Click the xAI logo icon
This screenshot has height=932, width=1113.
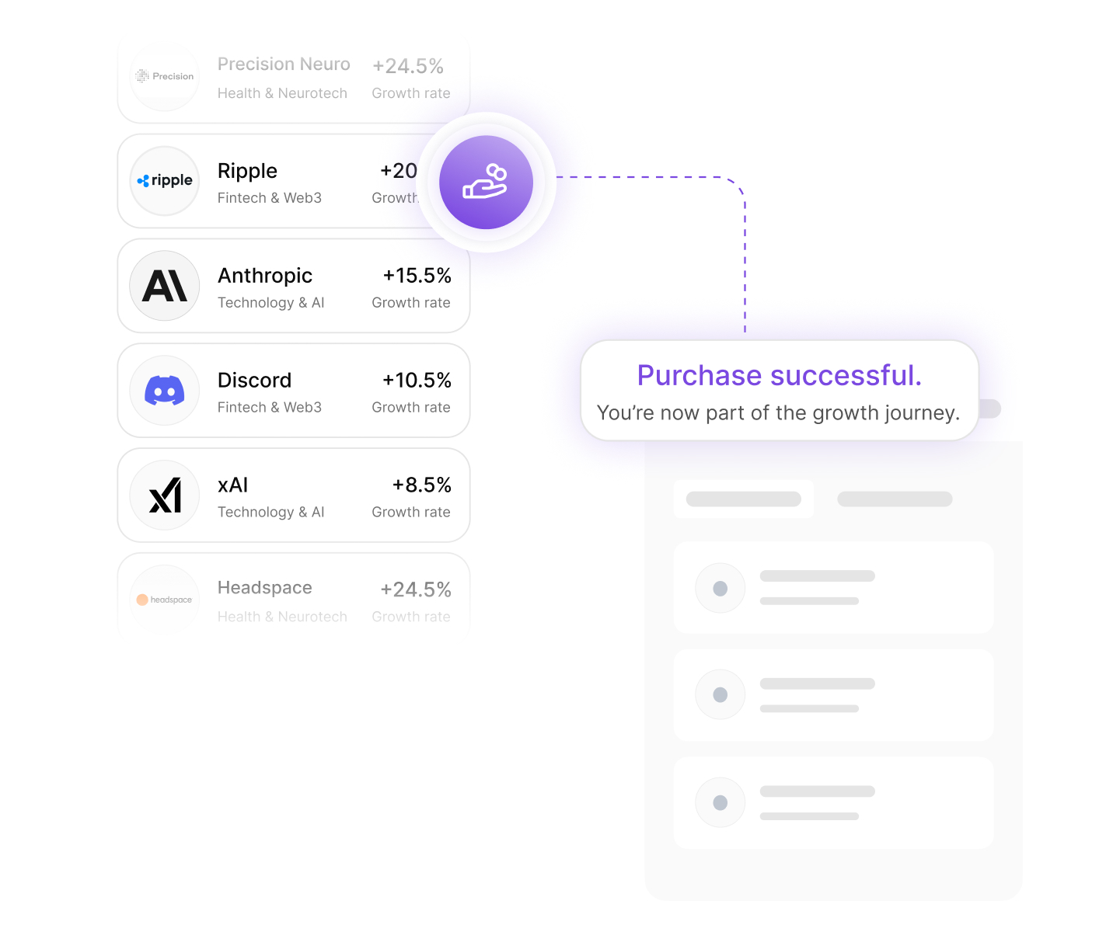pyautogui.click(x=165, y=496)
